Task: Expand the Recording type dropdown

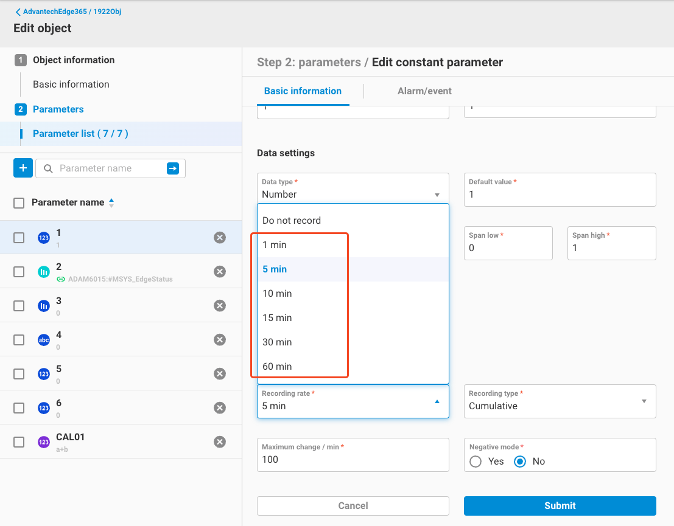Action: click(x=560, y=401)
